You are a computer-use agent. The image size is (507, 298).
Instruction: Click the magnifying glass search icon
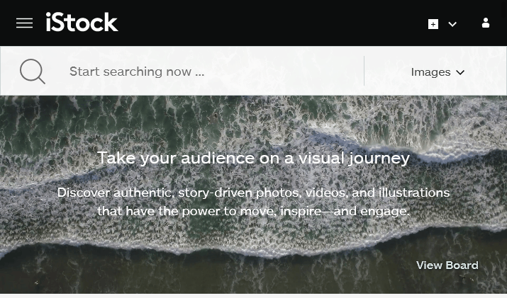[33, 71]
